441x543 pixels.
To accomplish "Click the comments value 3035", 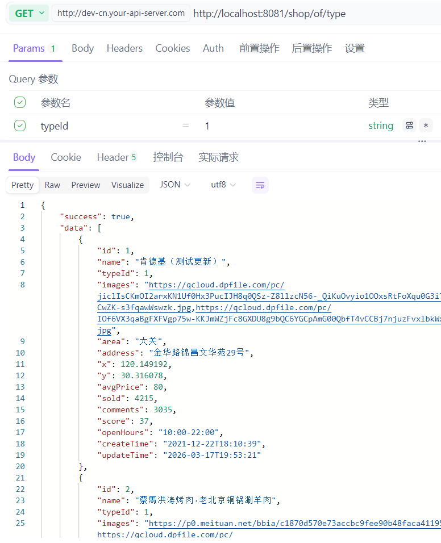I will (x=163, y=410).
